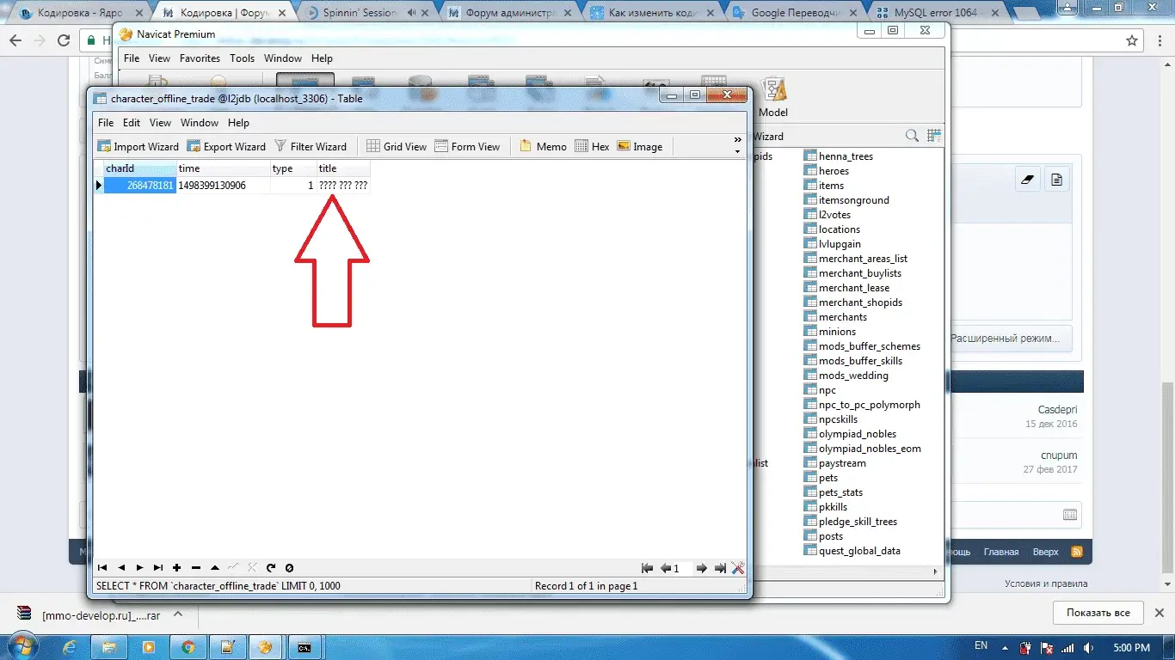Open Help menu in table window
Viewport: 1175px width, 660px height.
pyautogui.click(x=238, y=123)
